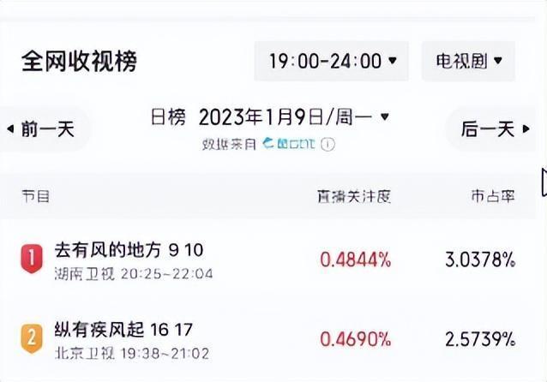Viewport: 547px width, 382px height.
Task: Go to previous day with 前一天
Action: pyautogui.click(x=48, y=129)
